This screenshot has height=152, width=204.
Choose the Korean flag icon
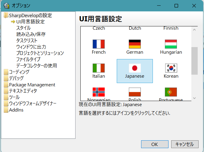[171, 68]
